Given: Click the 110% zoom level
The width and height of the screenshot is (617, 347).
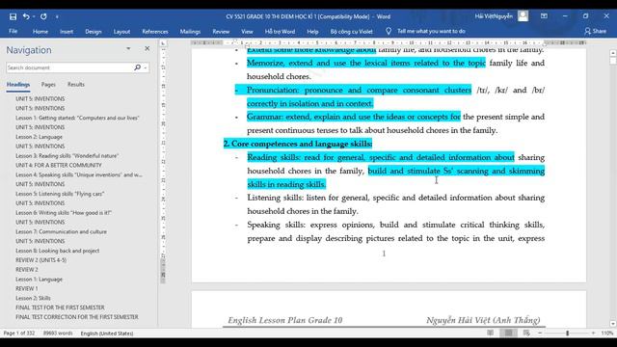Looking at the screenshot, I should 607,334.
